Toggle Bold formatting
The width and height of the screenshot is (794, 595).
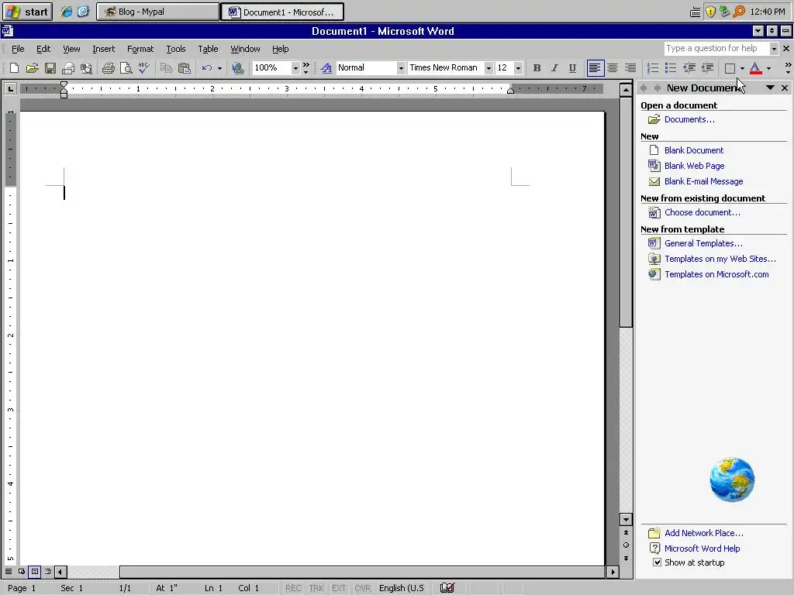[537, 68]
